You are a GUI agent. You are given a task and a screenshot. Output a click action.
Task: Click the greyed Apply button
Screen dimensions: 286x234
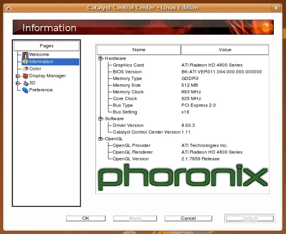coord(135,218)
